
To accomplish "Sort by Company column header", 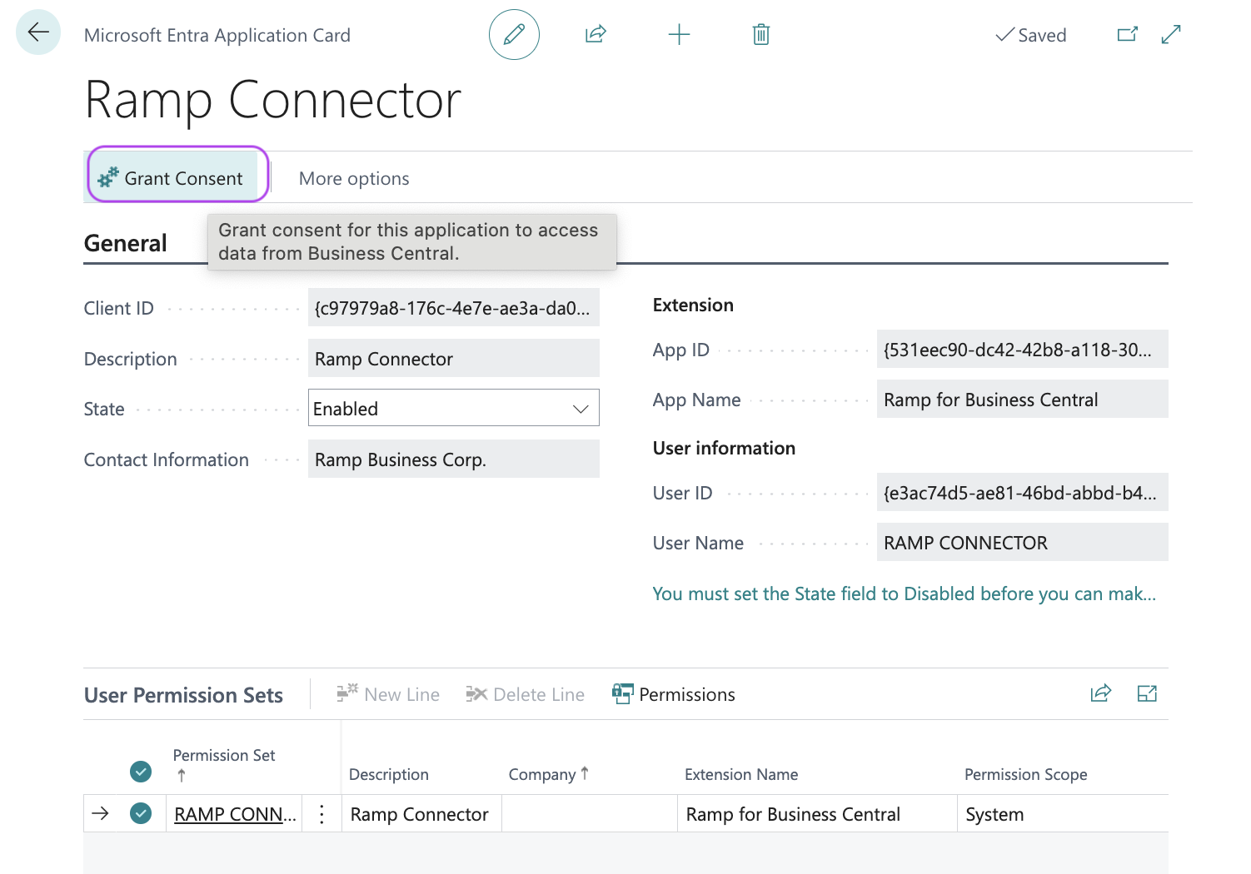I will click(x=549, y=774).
